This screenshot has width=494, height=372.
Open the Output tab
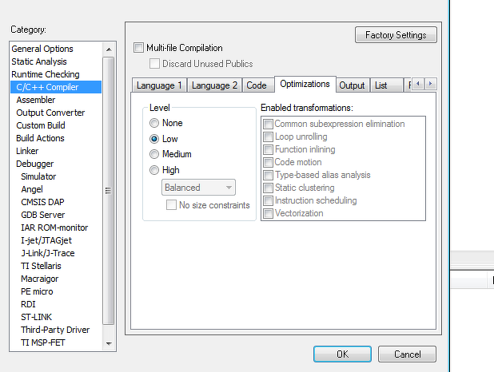352,85
